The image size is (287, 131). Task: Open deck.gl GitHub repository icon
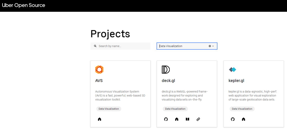coord(166,119)
